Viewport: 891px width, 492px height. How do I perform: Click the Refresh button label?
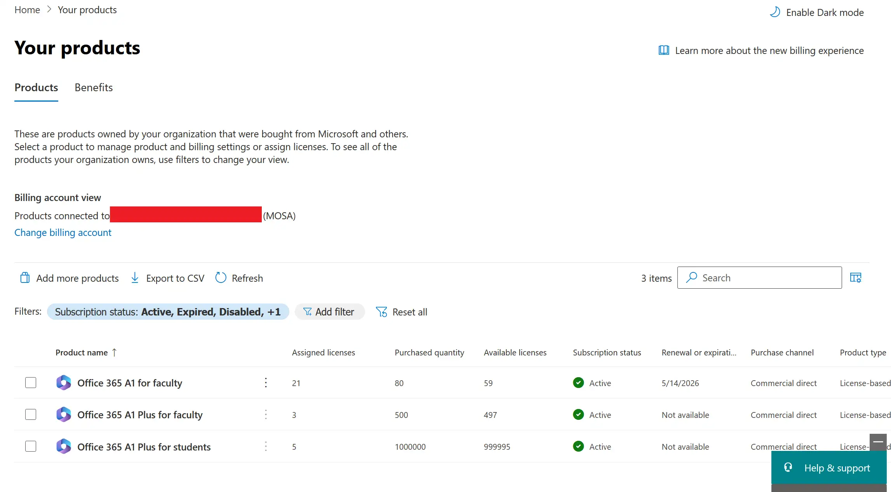click(x=247, y=278)
